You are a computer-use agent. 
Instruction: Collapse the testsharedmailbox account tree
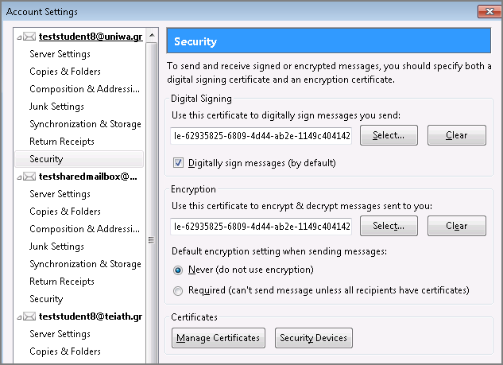tap(19, 177)
